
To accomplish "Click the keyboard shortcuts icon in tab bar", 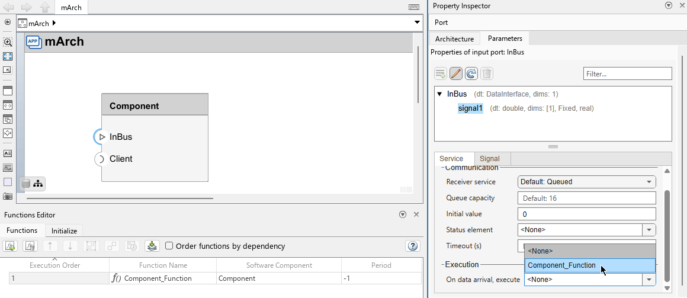I will tap(413, 7).
